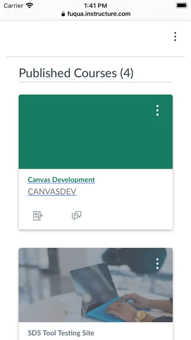Tap the battery indicator icon
The height and width of the screenshot is (340, 191).
(x=182, y=5)
